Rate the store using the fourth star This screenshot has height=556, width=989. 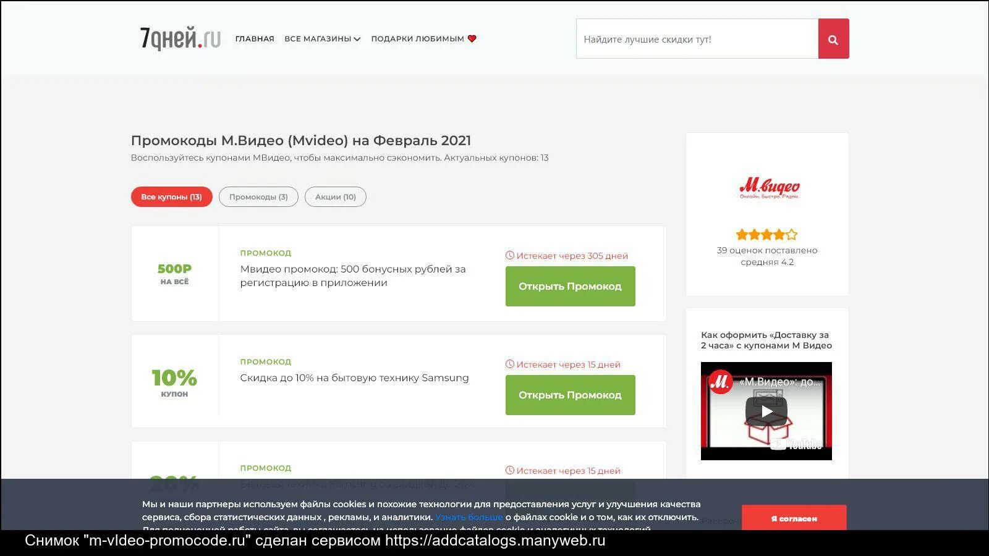(x=780, y=235)
